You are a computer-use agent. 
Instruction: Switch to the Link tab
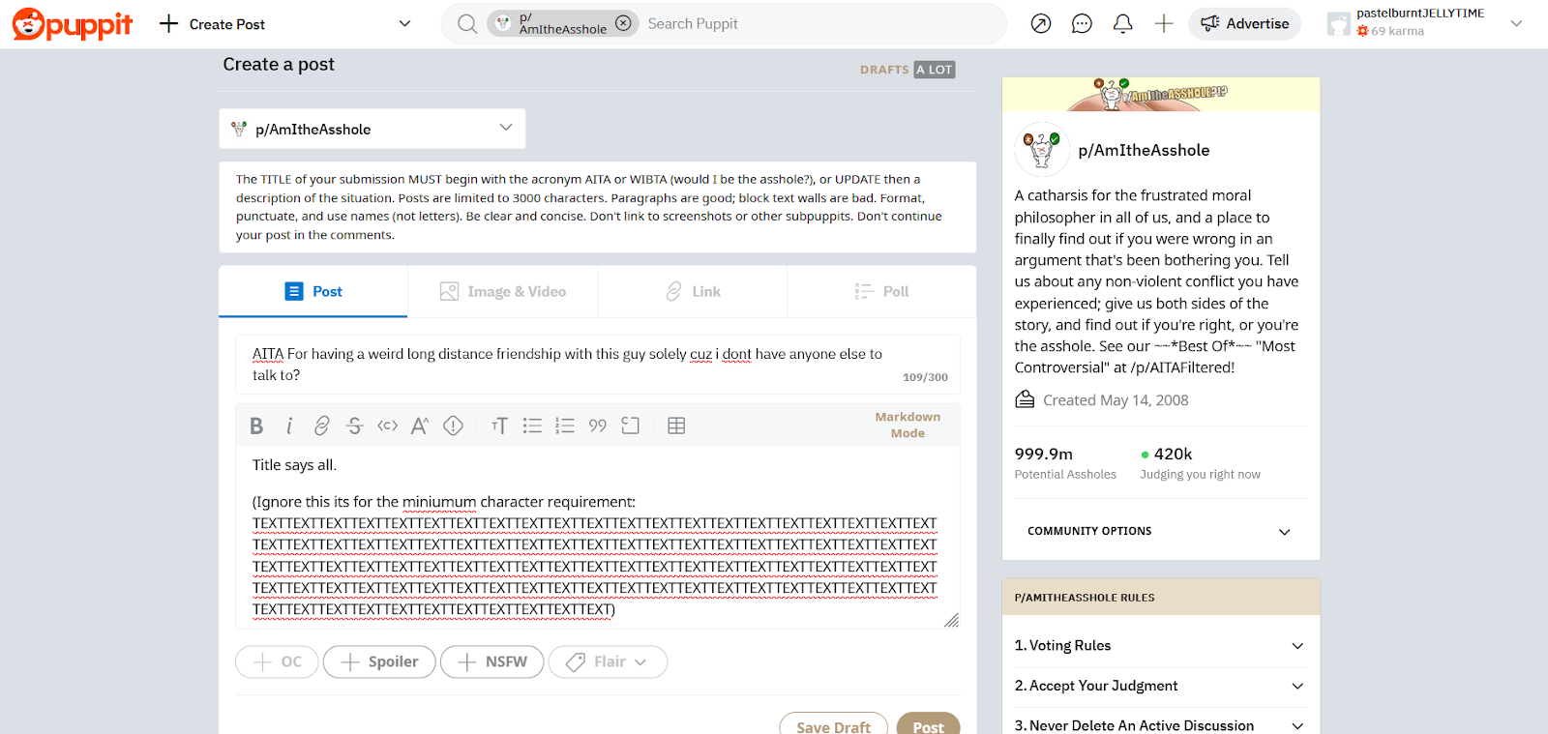point(693,291)
